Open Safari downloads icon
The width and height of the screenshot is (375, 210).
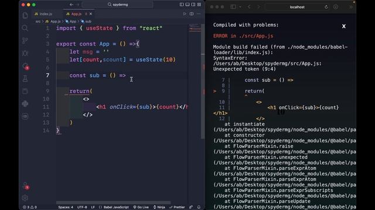click(336, 7)
